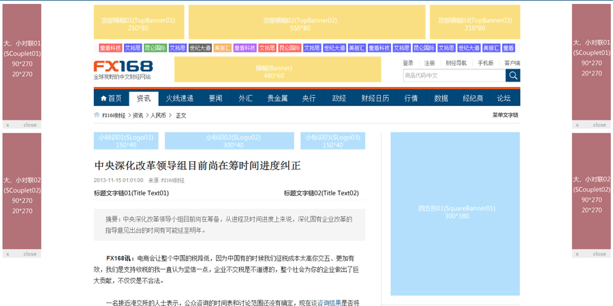
Task: Focus the 商品代码/中文 search field
Action: coord(454,75)
